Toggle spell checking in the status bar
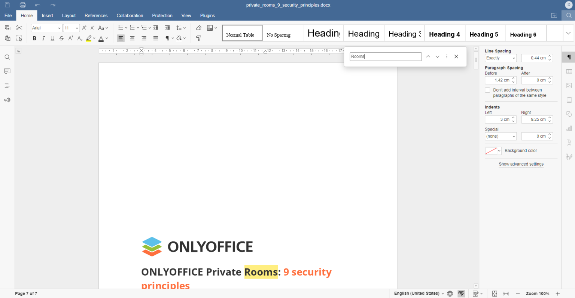Screen dimensions: 575x298 [x=461, y=294]
